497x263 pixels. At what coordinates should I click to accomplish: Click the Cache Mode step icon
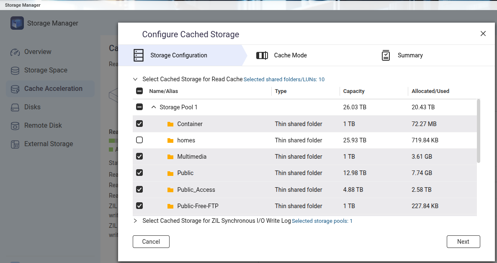(262, 55)
